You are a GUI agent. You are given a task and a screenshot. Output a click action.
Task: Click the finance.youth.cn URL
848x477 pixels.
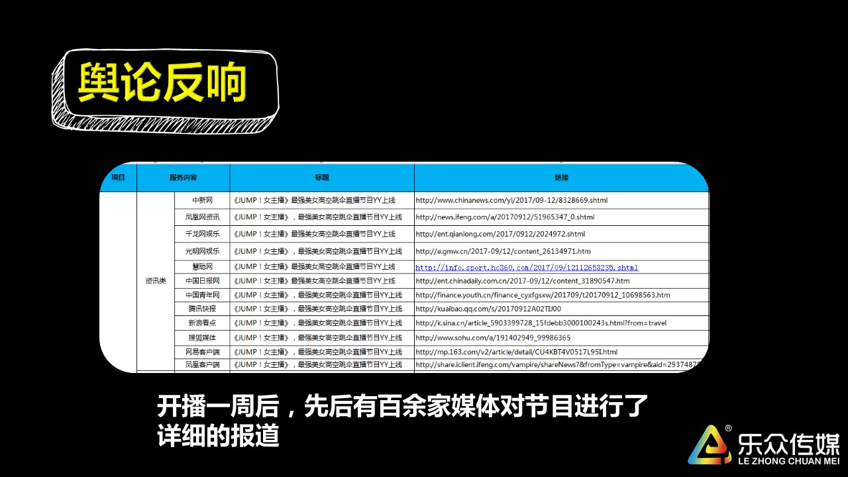click(x=542, y=295)
